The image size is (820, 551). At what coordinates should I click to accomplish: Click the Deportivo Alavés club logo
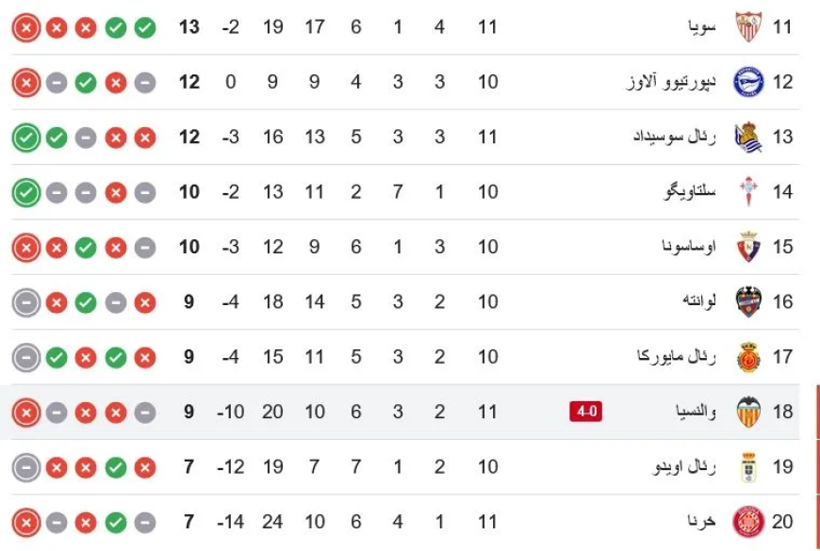tap(748, 81)
